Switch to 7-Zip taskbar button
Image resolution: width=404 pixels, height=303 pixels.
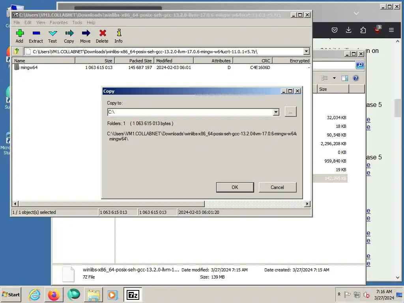click(133, 294)
